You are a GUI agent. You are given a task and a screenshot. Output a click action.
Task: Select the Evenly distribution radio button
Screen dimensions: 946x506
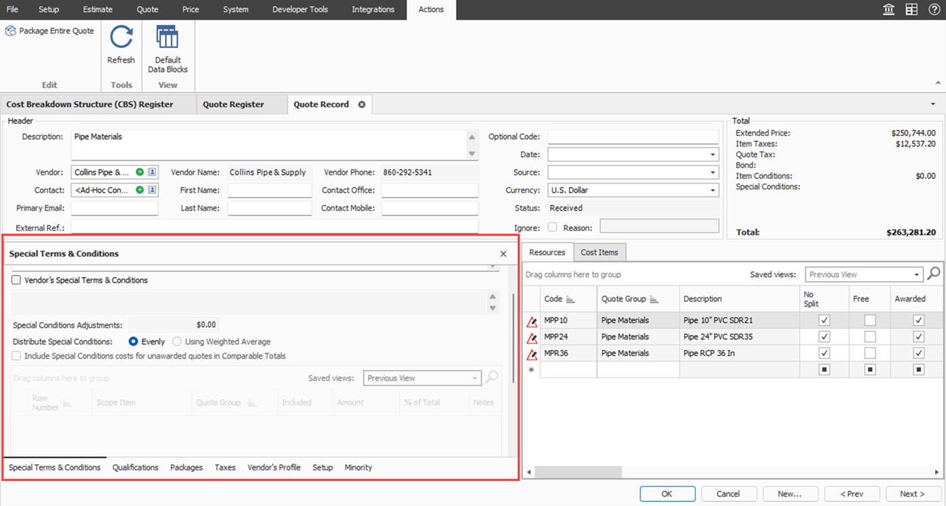133,342
